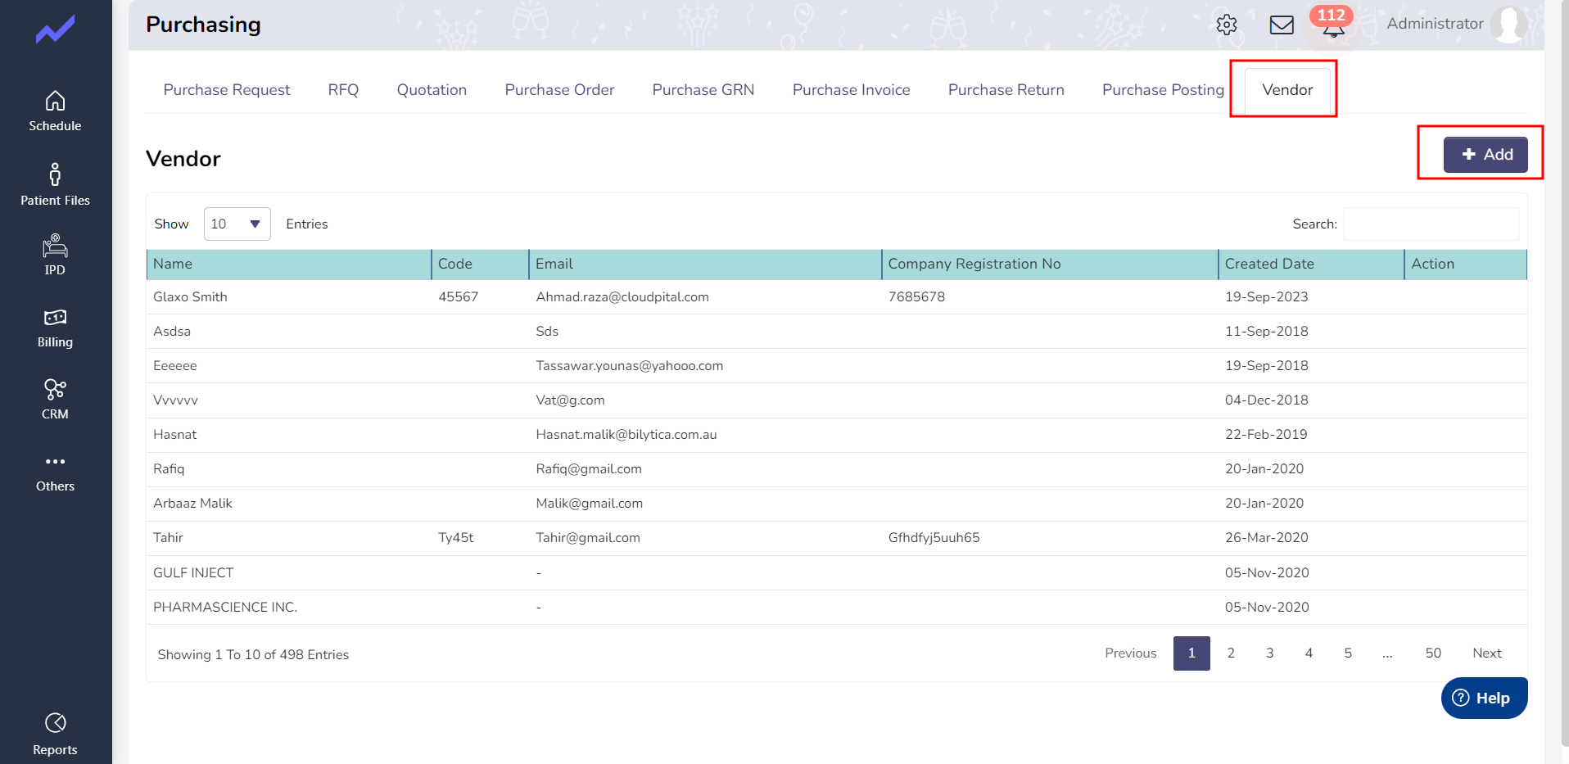Focus the vendor Search input field
The height and width of the screenshot is (764, 1569).
tap(1431, 224)
